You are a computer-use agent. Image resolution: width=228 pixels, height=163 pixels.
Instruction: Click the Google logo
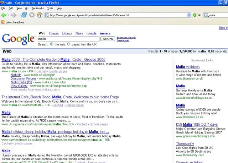click(19, 39)
